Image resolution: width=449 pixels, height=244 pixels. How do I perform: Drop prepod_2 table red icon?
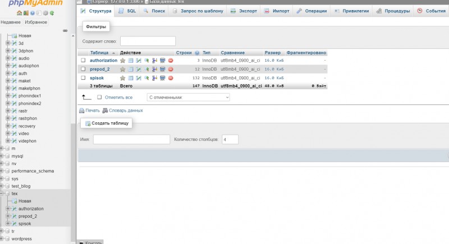[171, 69]
